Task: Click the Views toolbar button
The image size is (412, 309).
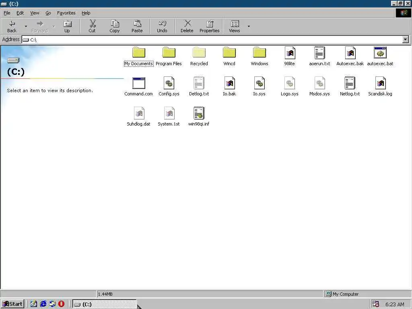Action: [235, 26]
